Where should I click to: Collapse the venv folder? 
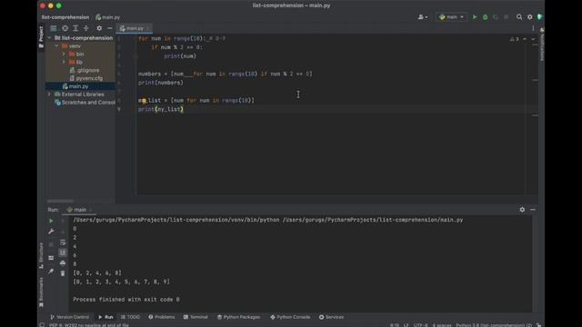point(56,46)
